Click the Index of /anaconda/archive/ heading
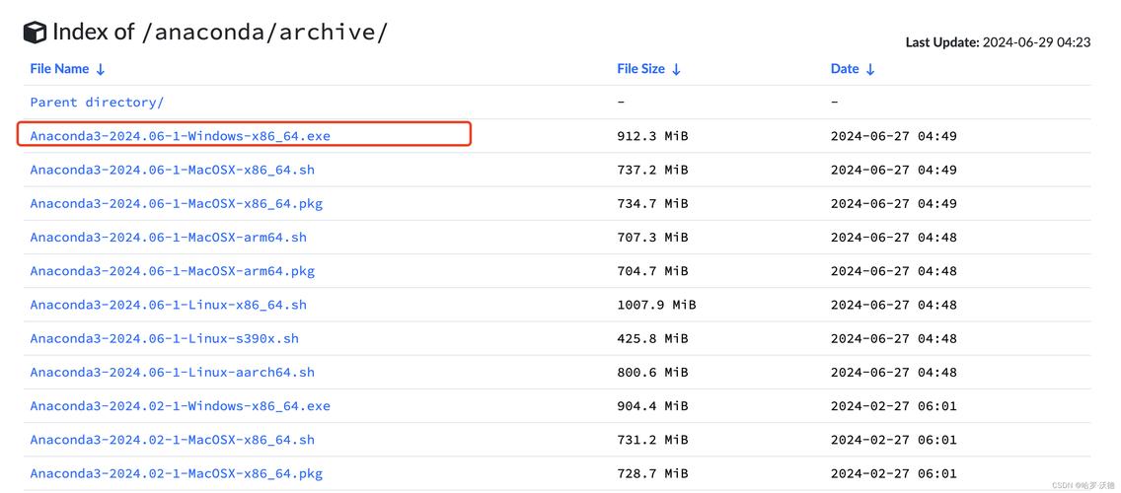Image resolution: width=1121 pixels, height=493 pixels. pyautogui.click(x=220, y=33)
